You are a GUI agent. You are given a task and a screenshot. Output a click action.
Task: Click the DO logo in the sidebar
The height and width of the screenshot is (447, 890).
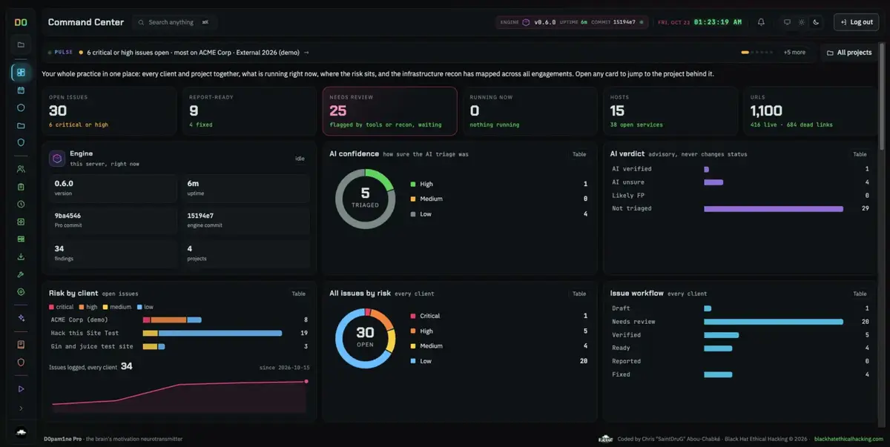click(x=21, y=22)
